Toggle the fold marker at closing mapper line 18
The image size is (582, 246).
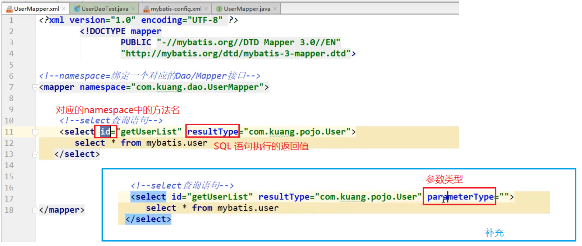point(35,210)
